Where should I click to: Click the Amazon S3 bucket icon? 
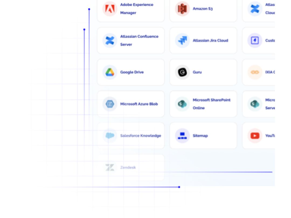pyautogui.click(x=182, y=9)
